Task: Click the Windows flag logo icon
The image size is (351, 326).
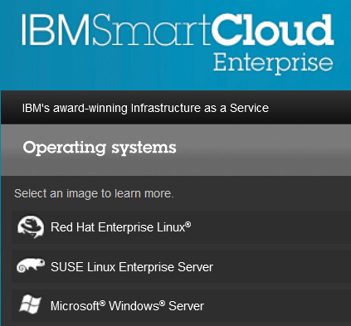Action: 30,304
